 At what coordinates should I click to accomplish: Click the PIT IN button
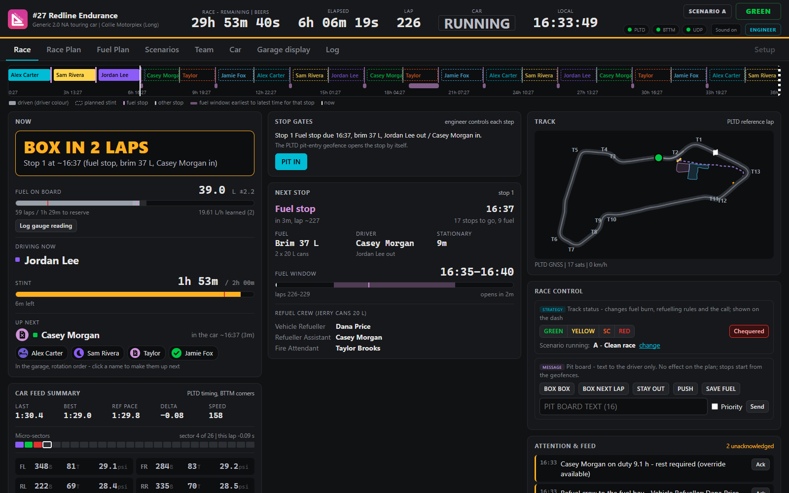pyautogui.click(x=291, y=162)
